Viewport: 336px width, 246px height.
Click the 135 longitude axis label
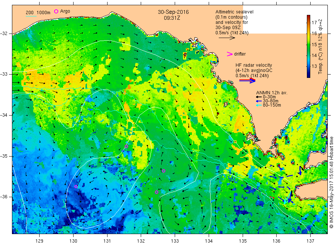pyautogui.click(x=243, y=241)
